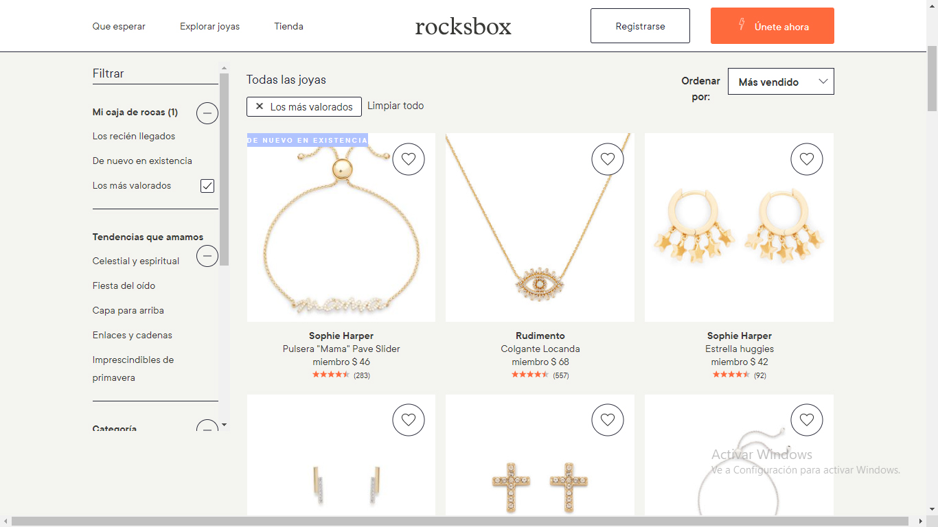Select the 'Los recién llegados' filter
Screen dimensions: 938x527
point(134,136)
